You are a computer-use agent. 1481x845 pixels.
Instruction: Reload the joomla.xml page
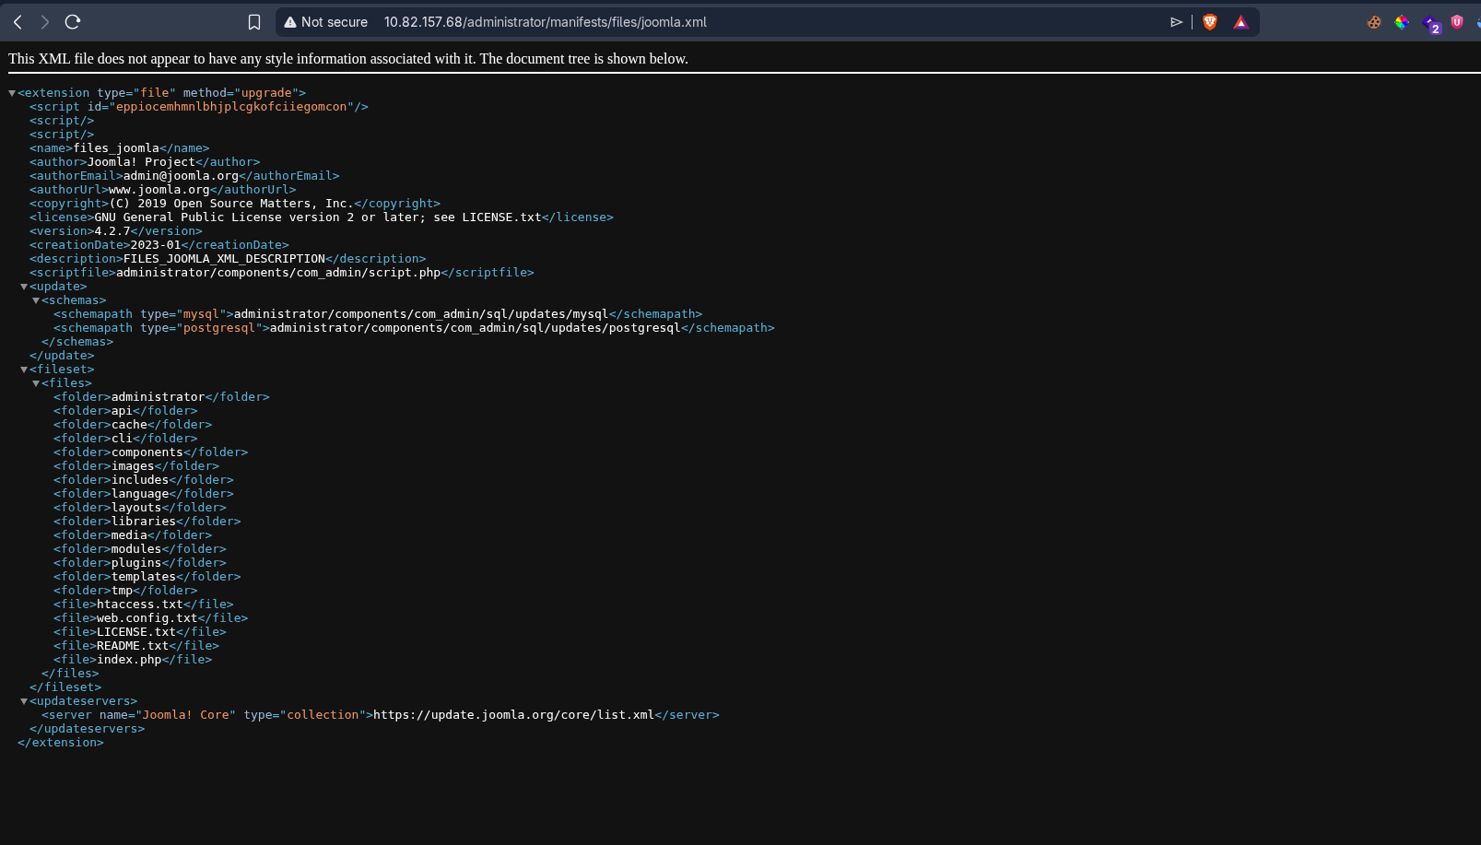tap(73, 22)
